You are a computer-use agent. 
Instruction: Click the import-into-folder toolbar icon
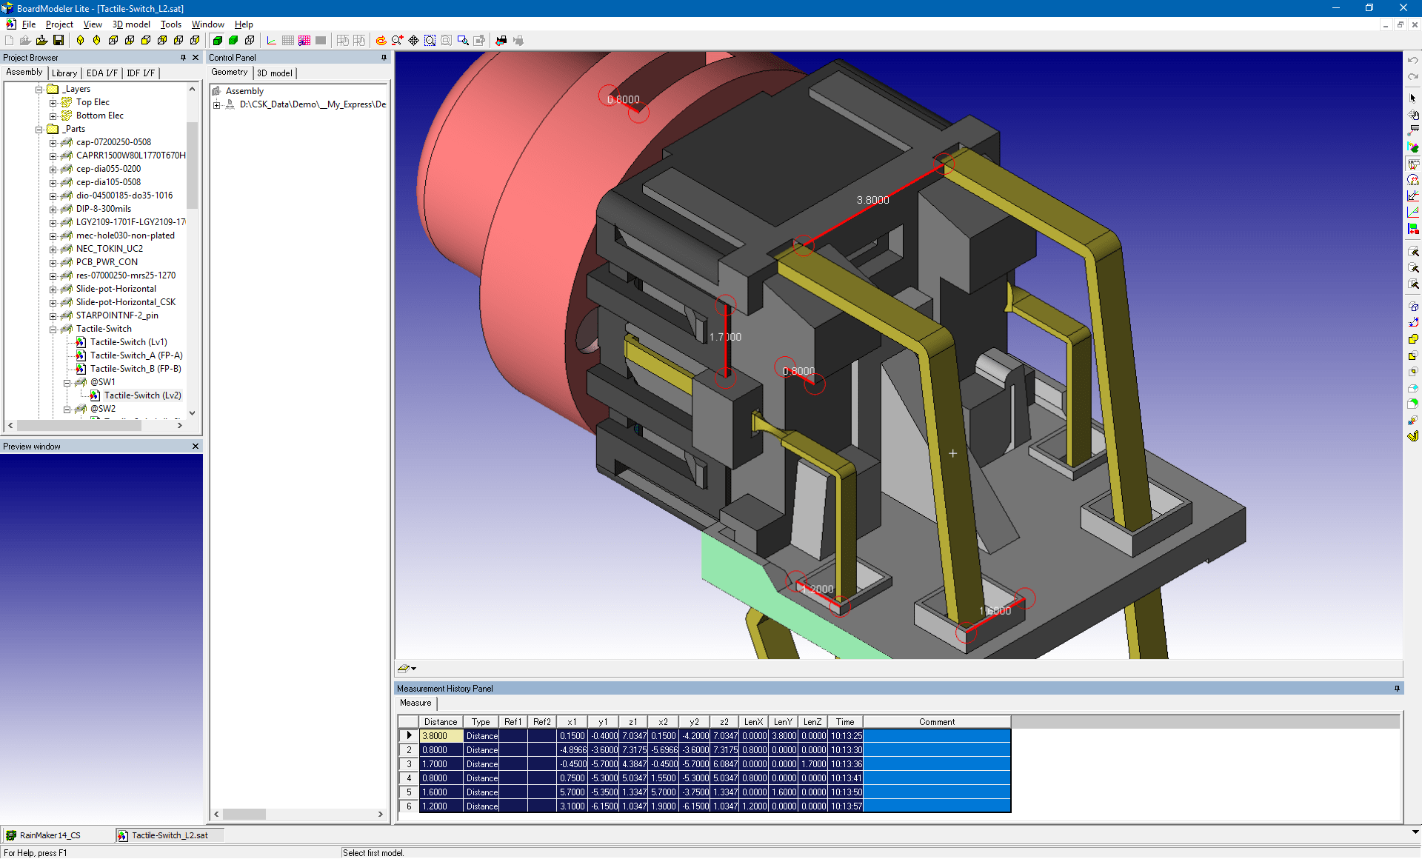pyautogui.click(x=41, y=41)
